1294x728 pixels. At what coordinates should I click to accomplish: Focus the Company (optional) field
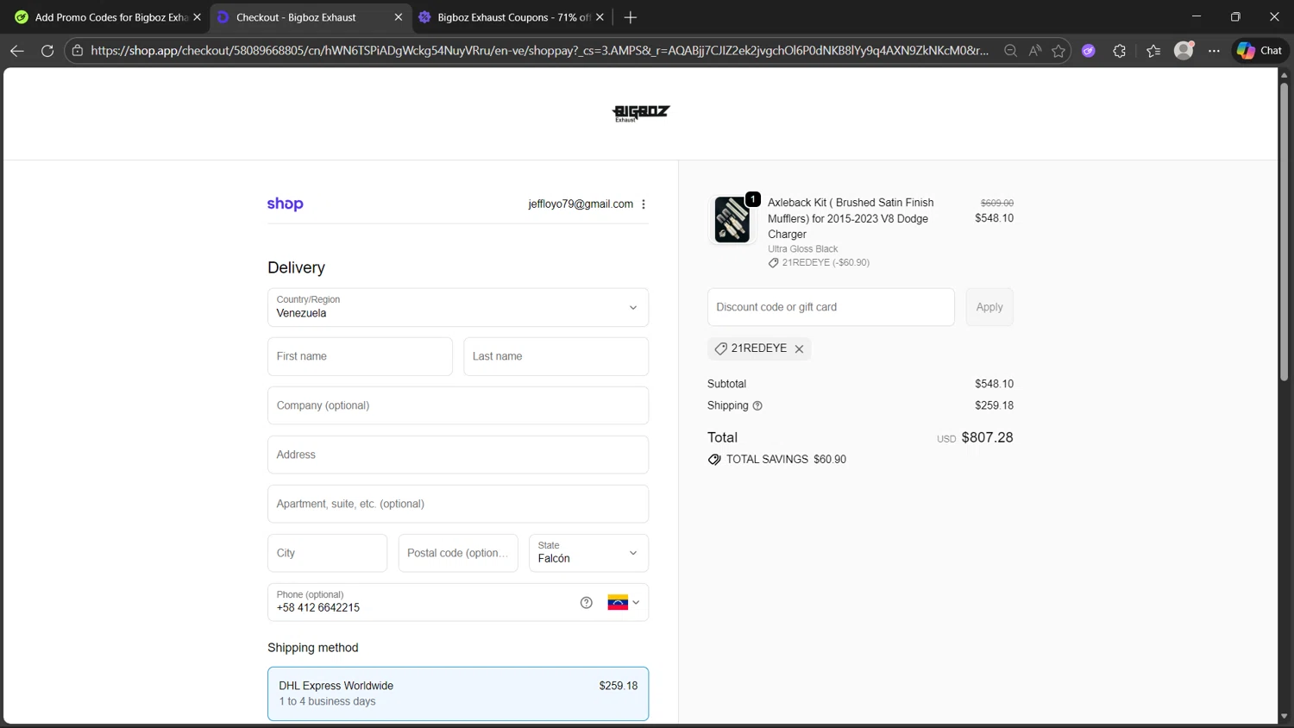tap(458, 405)
